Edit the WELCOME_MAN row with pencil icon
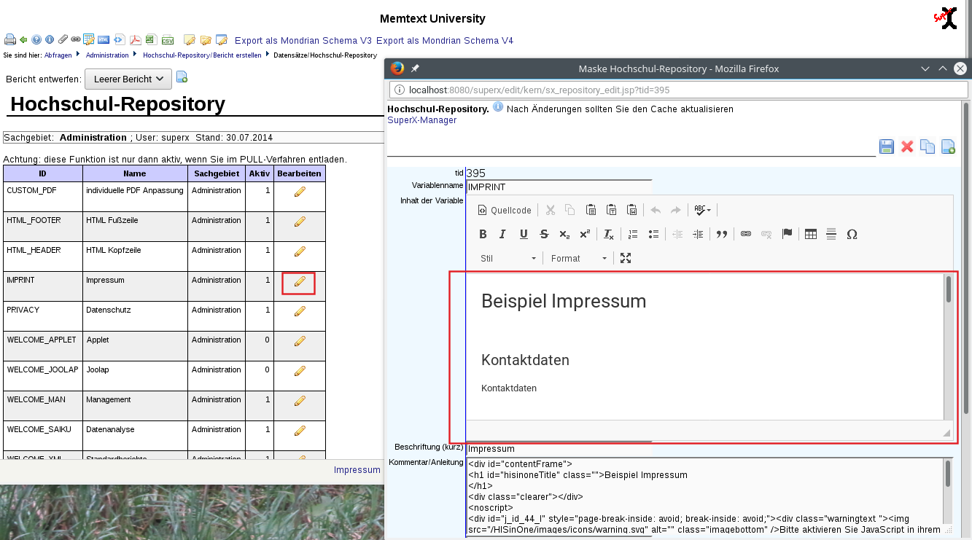The width and height of the screenshot is (972, 540). pos(300,401)
